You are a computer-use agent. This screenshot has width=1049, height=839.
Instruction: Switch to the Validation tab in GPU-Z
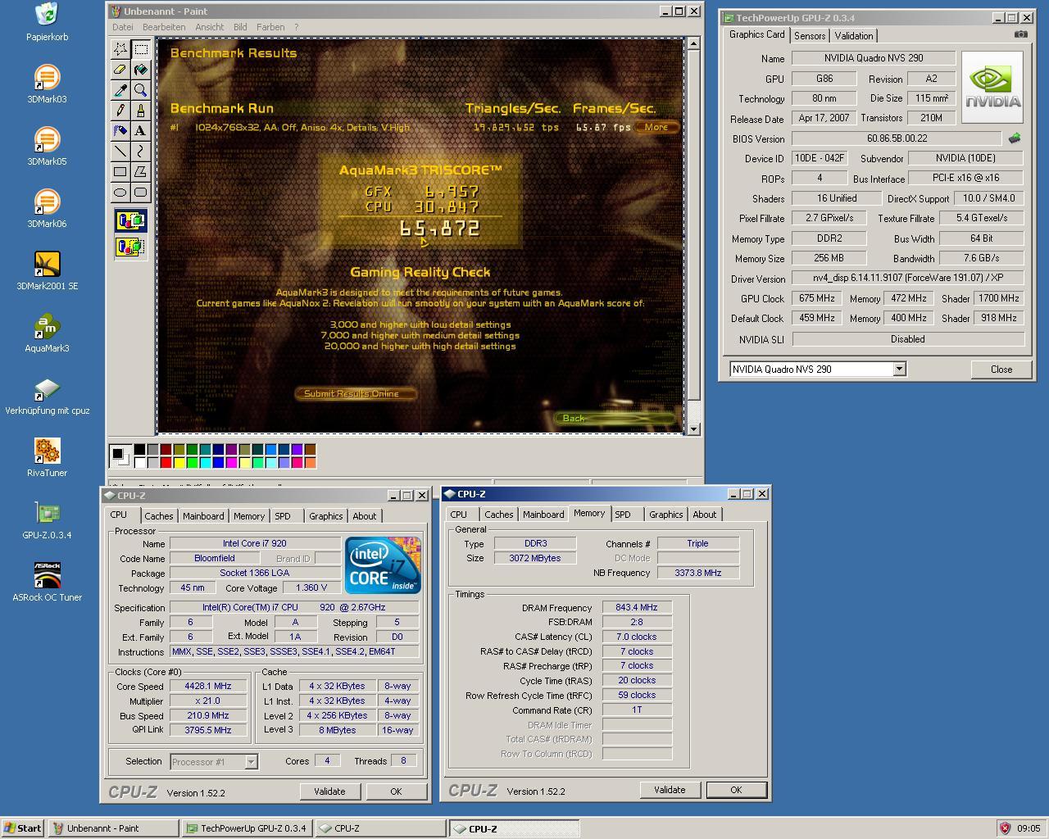click(x=854, y=36)
